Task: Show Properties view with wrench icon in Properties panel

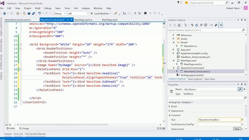Action: 240,89
